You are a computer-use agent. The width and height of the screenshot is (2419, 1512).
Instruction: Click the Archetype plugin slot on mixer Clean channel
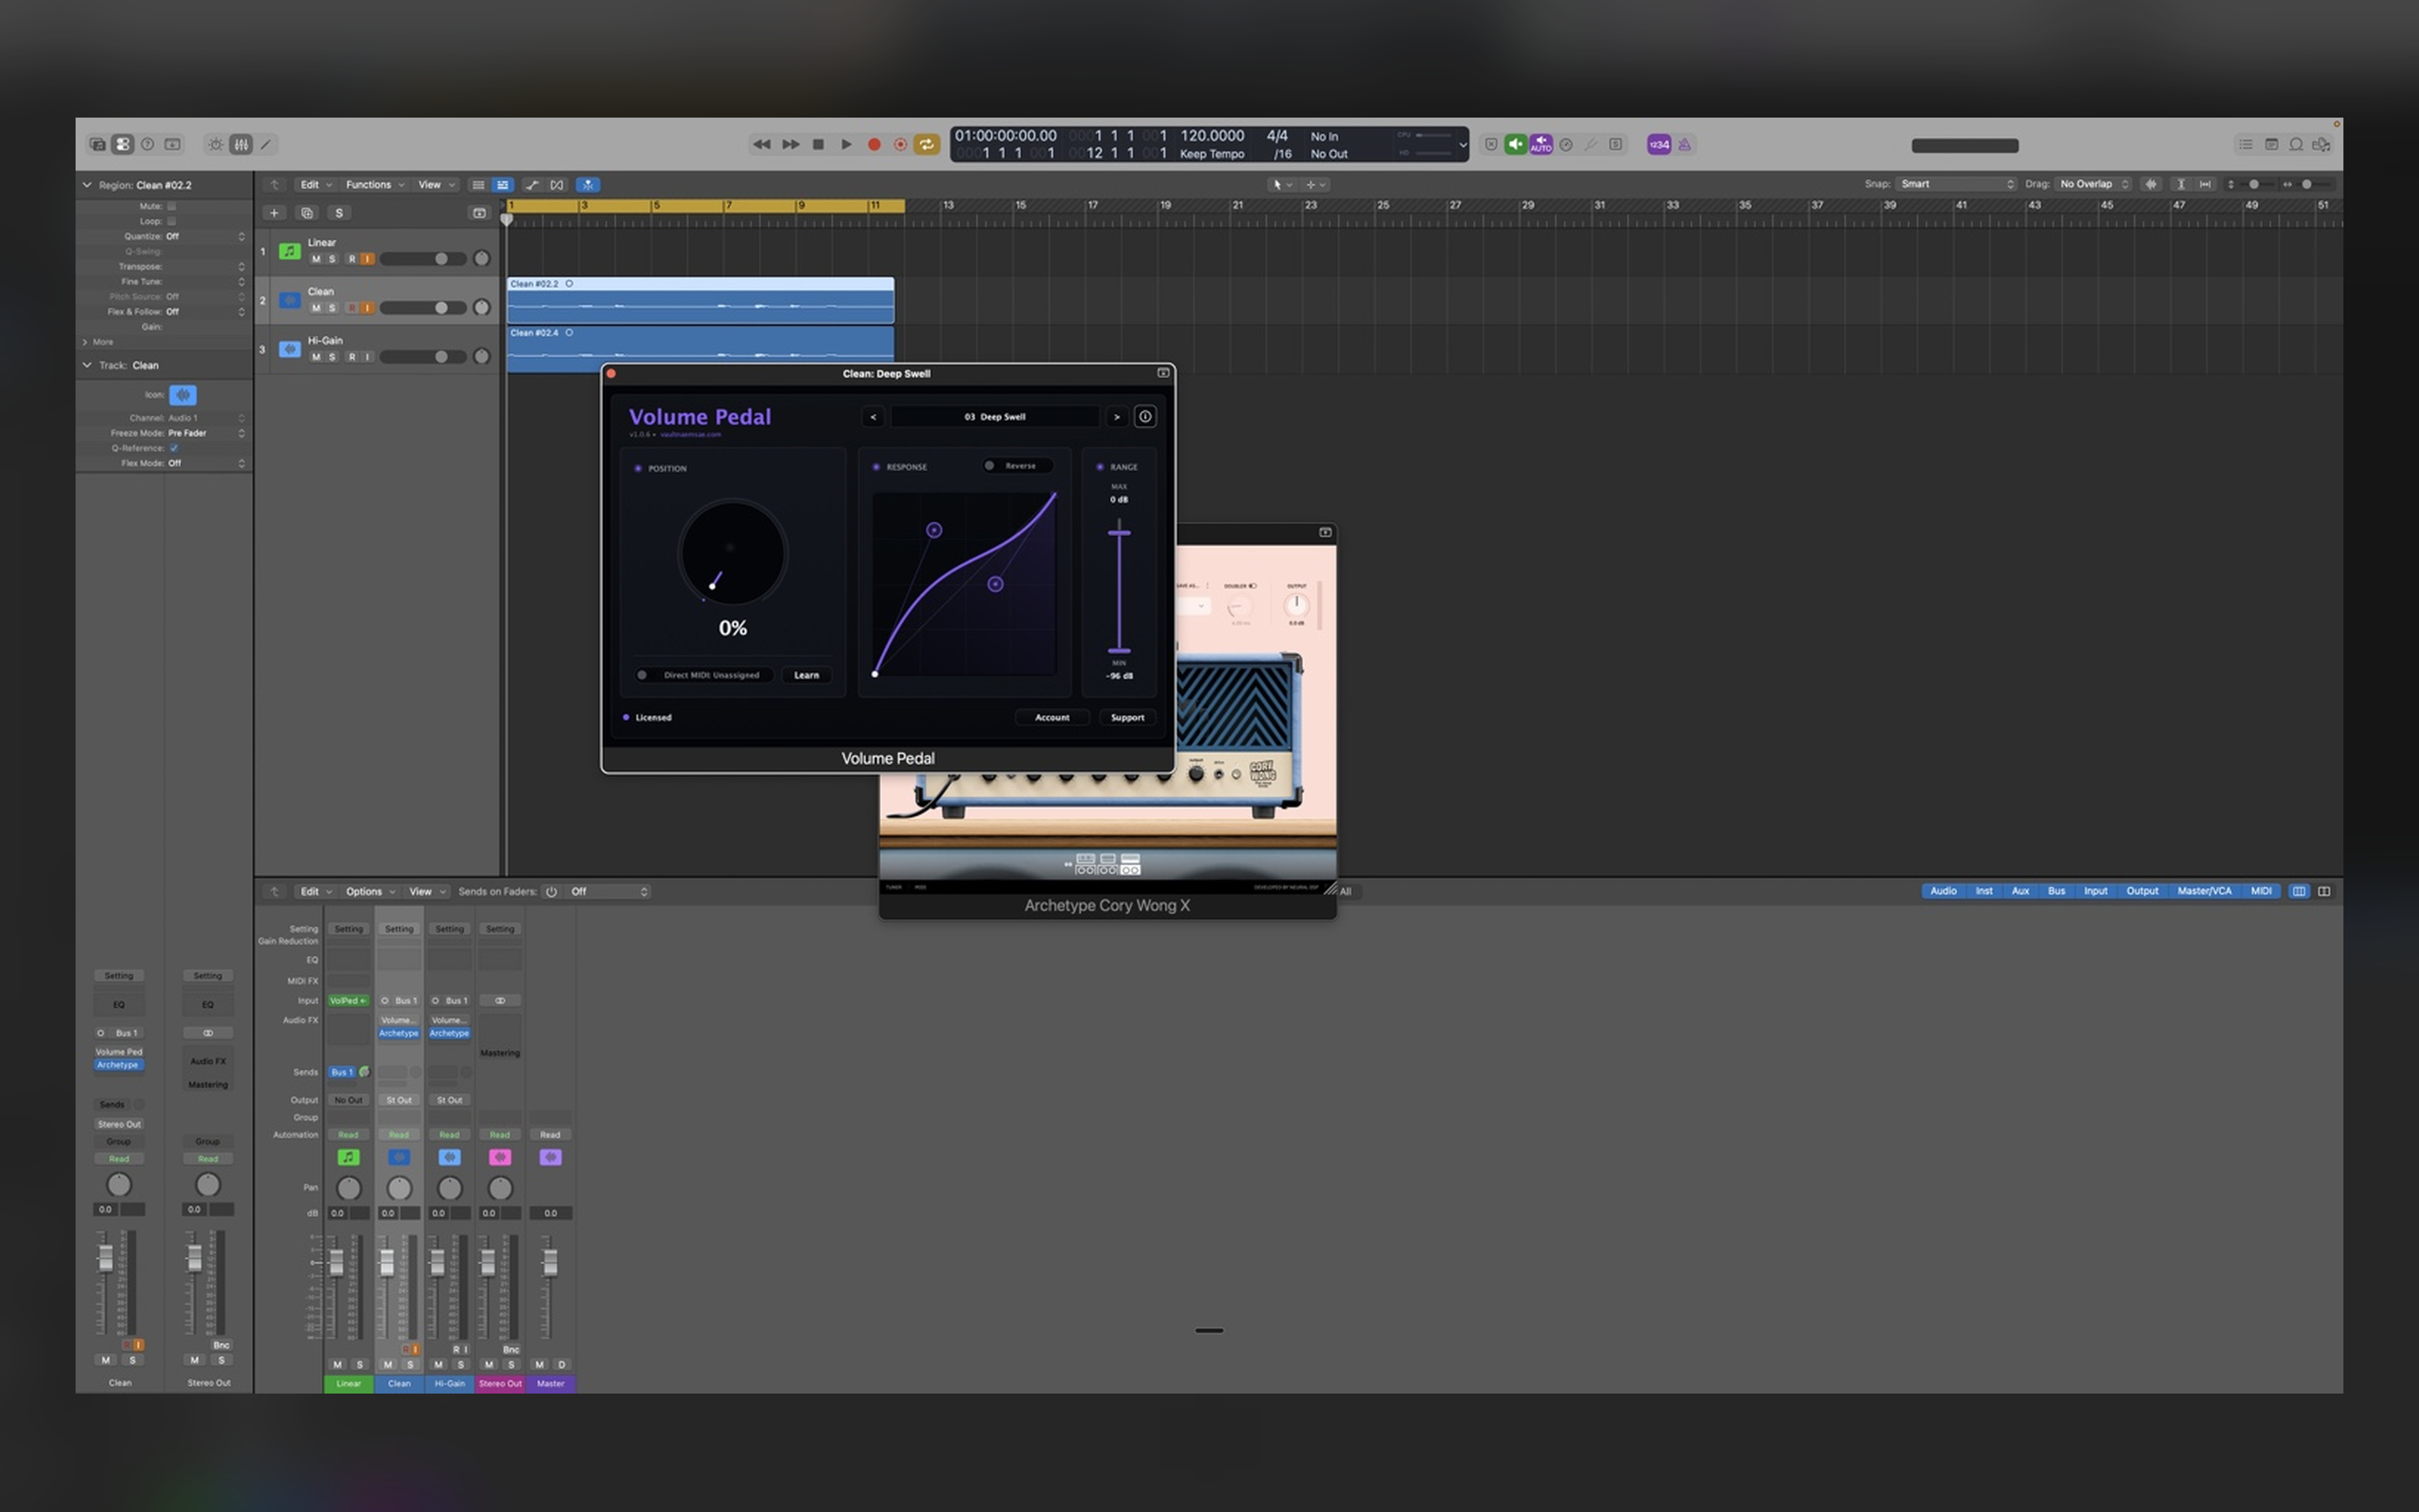[399, 1034]
